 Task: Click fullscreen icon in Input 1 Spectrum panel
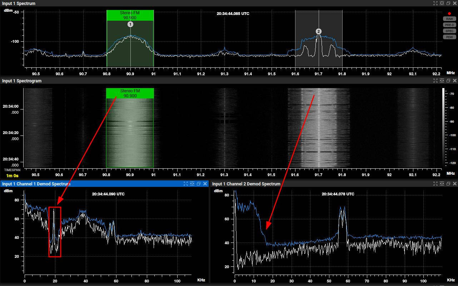click(x=435, y=3)
